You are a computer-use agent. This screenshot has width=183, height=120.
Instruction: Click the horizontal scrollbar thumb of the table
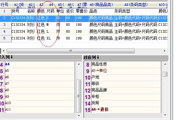pos(71,51)
